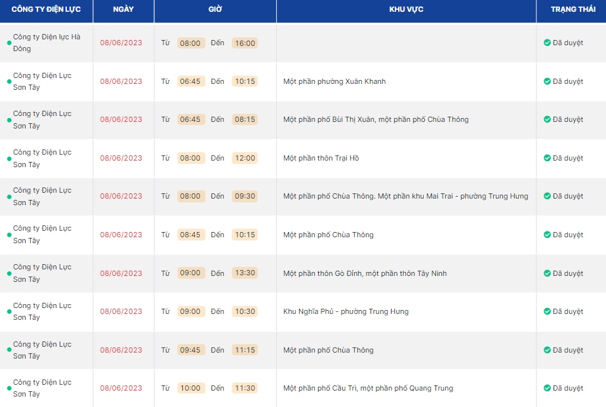
Task: Click the 'Từ' label in the Nghĩa Phủ row
Action: [165, 311]
